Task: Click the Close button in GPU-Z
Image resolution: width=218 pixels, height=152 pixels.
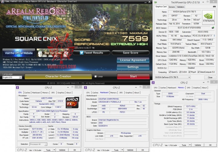Action: [x=210, y=77]
